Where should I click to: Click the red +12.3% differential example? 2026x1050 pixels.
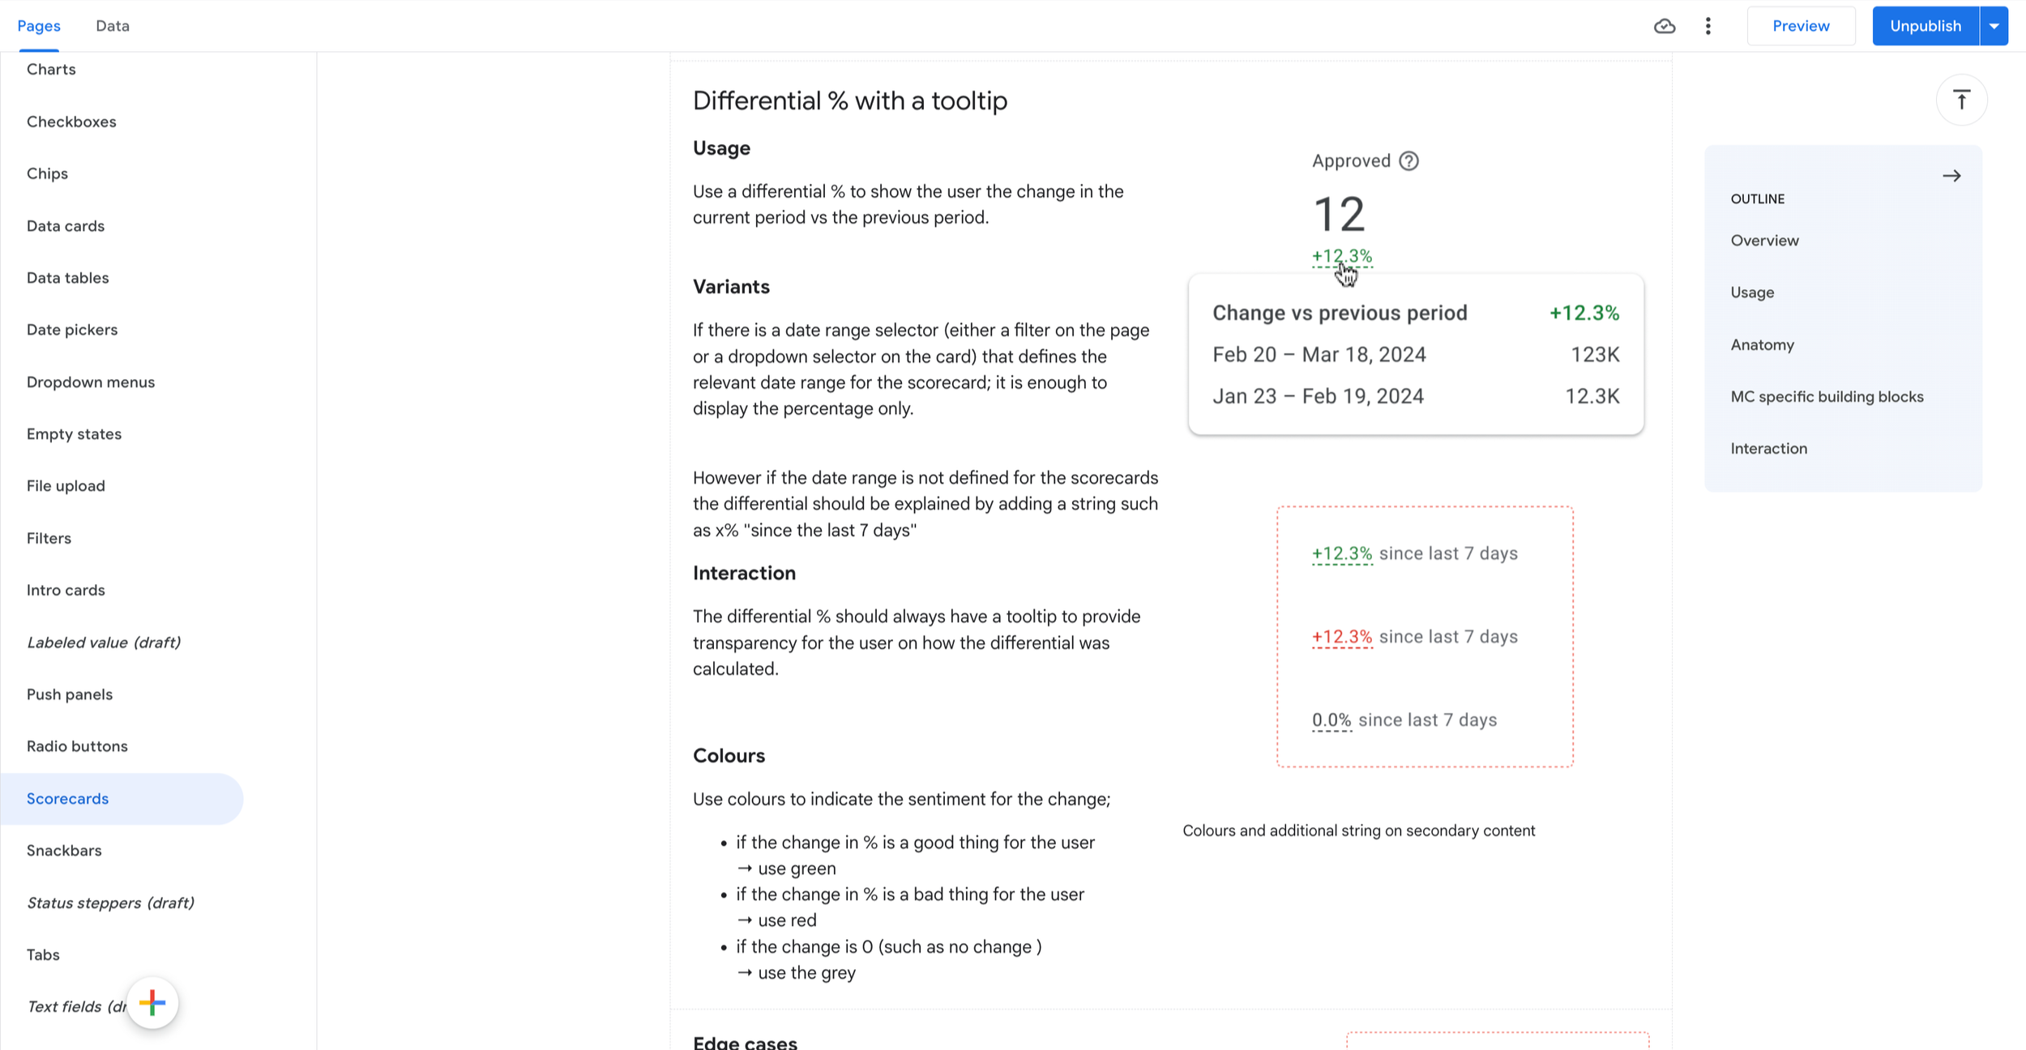pos(1342,637)
